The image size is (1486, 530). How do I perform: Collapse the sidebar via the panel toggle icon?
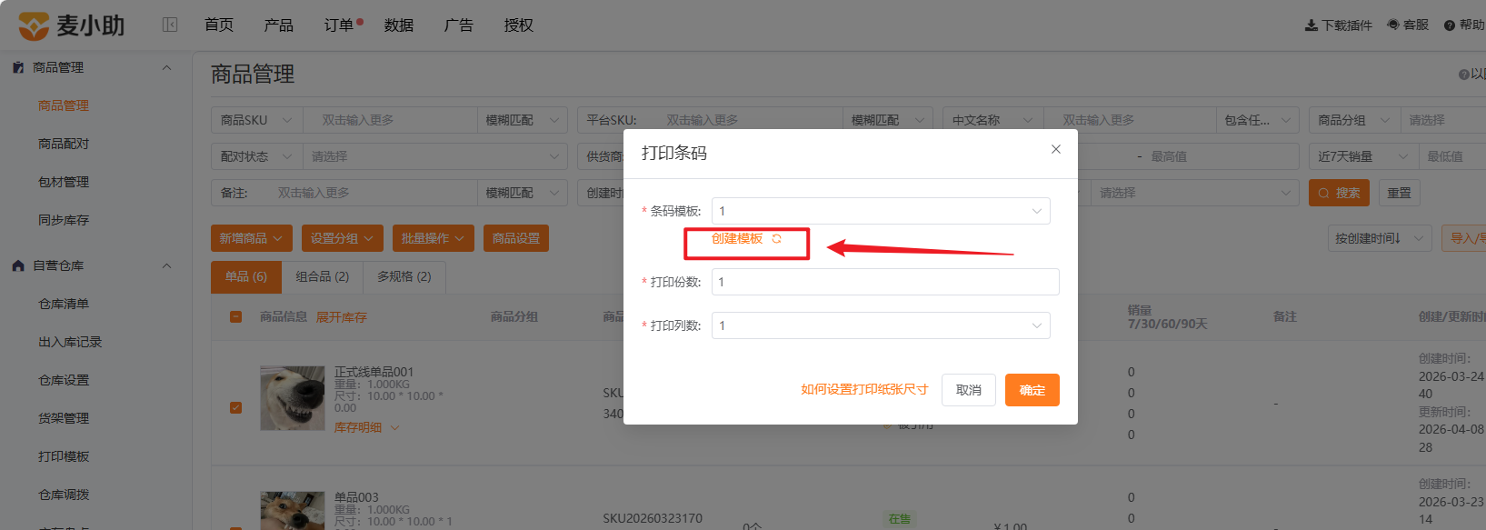[170, 25]
